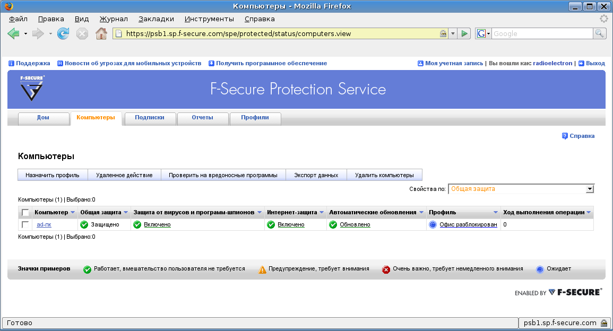Click the Обновлено link
Image resolution: width=613 pixels, height=331 pixels.
click(355, 225)
